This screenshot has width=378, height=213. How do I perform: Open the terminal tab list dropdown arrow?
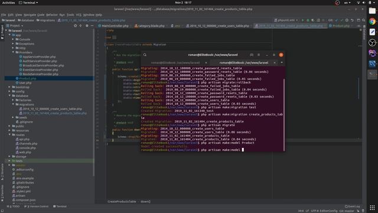click(x=282, y=63)
